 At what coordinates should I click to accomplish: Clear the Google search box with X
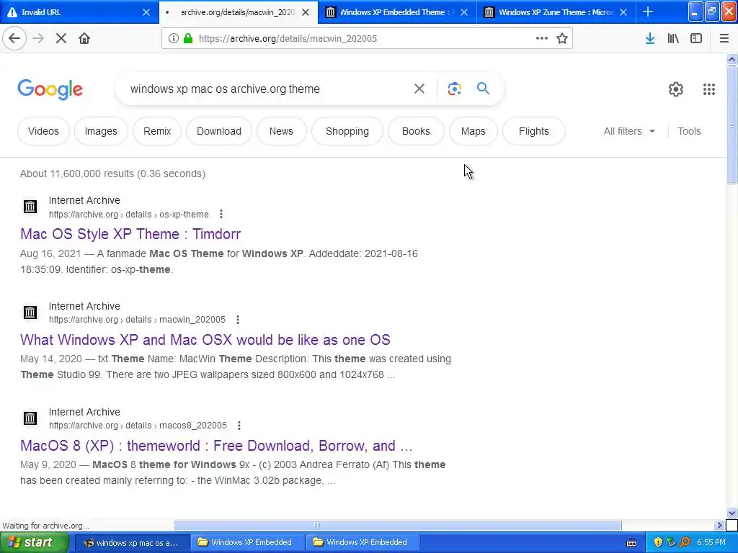click(419, 89)
